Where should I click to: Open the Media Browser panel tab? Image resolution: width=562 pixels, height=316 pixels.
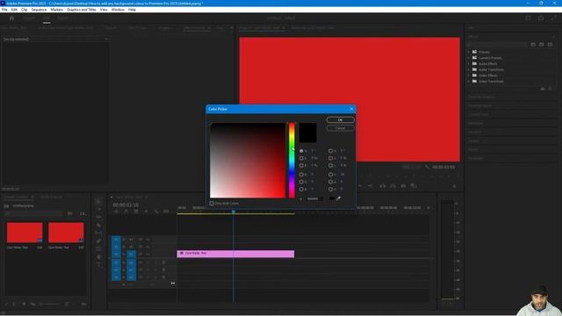[x=51, y=197]
